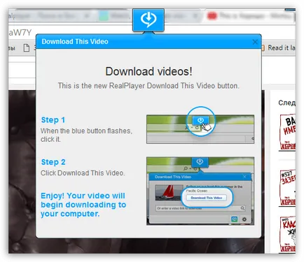Open the second suggested video thumbnail labeled #527
The height and width of the screenshot is (262, 304).
coord(287,187)
